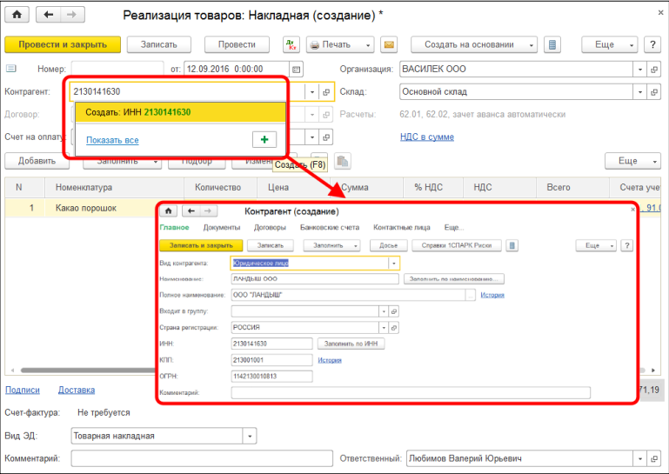This screenshot has width=669, height=474.
Task: Expand the Вид ЭД dropdown list
Action: (251, 436)
